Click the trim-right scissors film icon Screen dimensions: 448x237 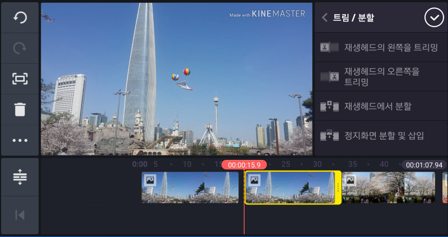[x=330, y=77]
